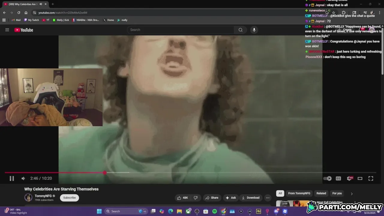
Task: Open DET - BAL video highlight widget
Action: (x=15, y=211)
